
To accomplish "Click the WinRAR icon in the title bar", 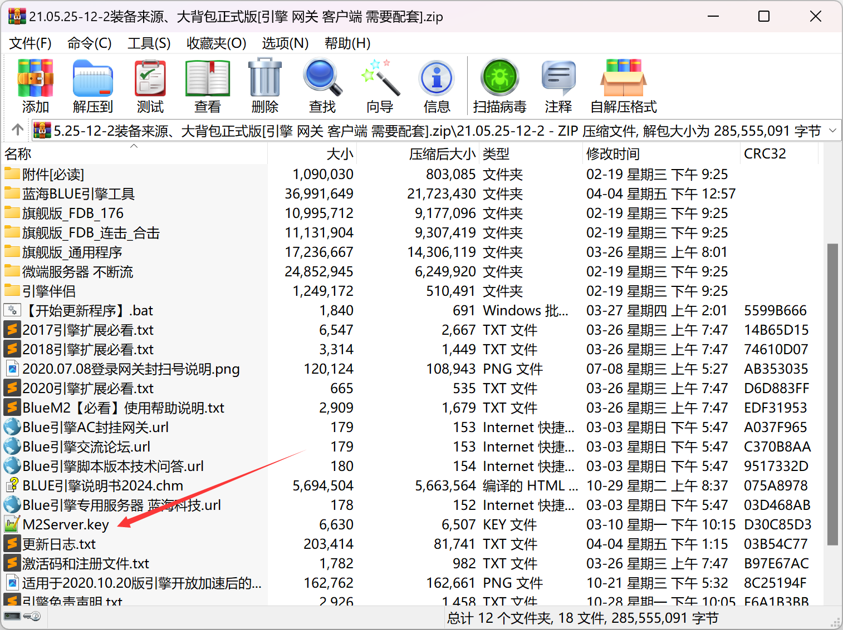I will 17,16.
